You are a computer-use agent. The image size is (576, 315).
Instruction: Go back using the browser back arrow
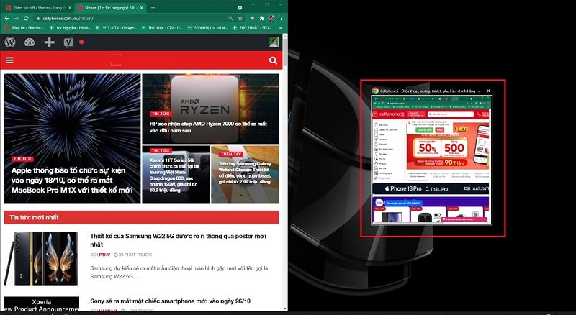coord(7,18)
